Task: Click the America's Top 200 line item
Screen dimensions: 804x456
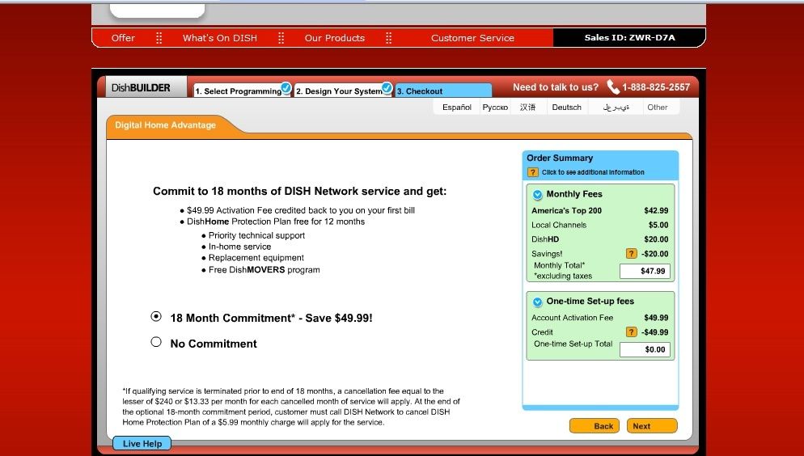Action: pyautogui.click(x=599, y=210)
